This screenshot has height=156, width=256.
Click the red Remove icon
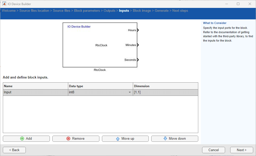tap(68, 138)
